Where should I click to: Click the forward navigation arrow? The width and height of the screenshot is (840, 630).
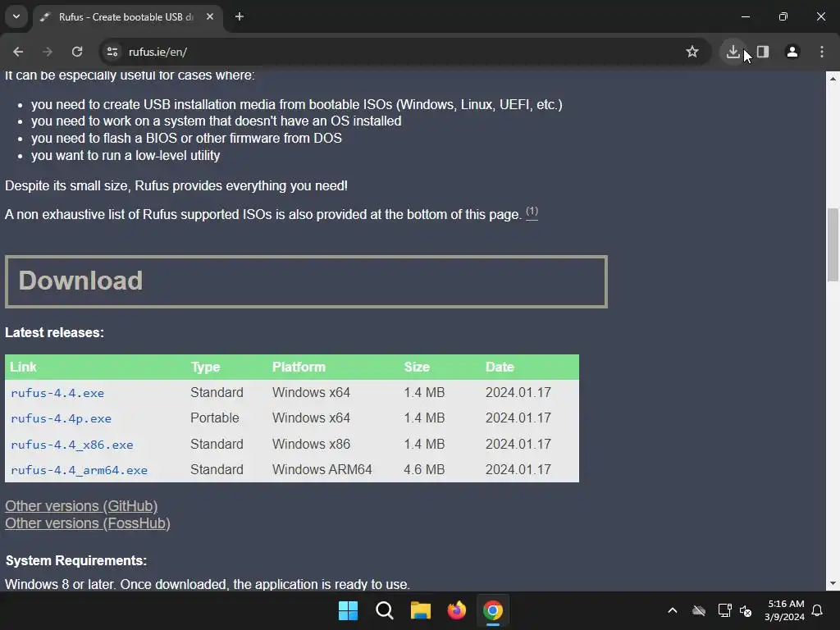coord(48,52)
